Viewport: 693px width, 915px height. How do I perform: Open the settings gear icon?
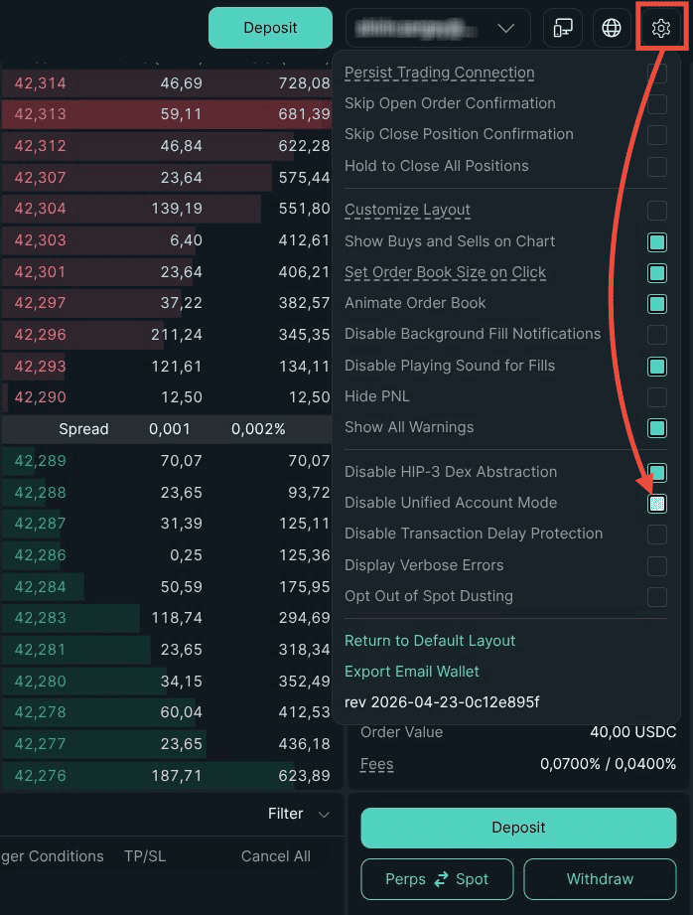click(x=660, y=28)
